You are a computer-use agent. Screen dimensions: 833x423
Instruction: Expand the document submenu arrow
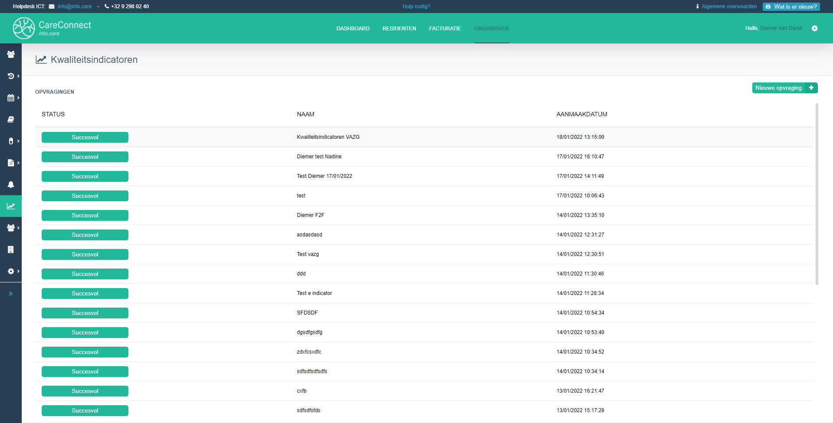[x=18, y=163]
